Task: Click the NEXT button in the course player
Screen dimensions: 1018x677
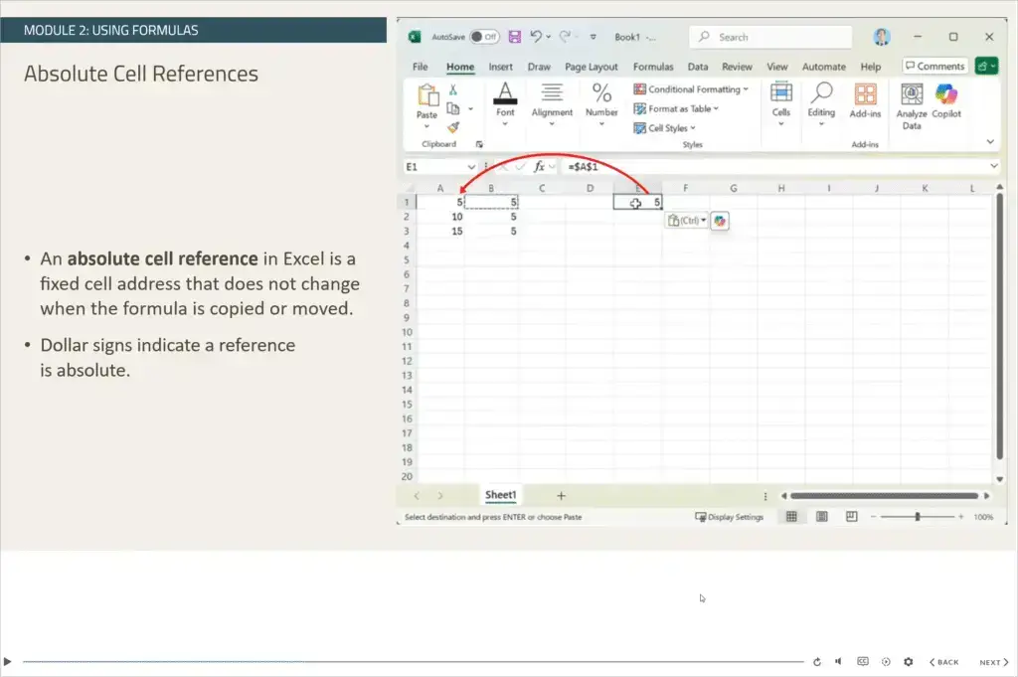Action: [992, 661]
